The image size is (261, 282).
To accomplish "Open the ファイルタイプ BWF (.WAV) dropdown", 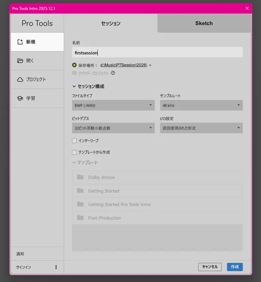I will coord(113,106).
